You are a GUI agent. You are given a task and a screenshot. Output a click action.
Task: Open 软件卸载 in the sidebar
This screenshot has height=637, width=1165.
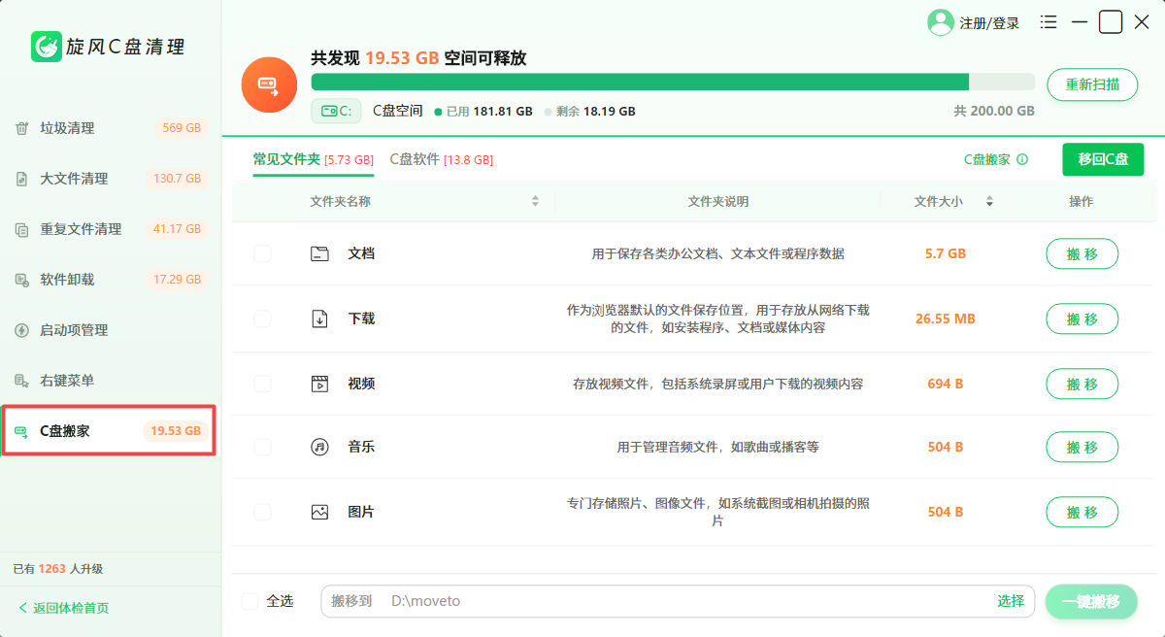111,280
